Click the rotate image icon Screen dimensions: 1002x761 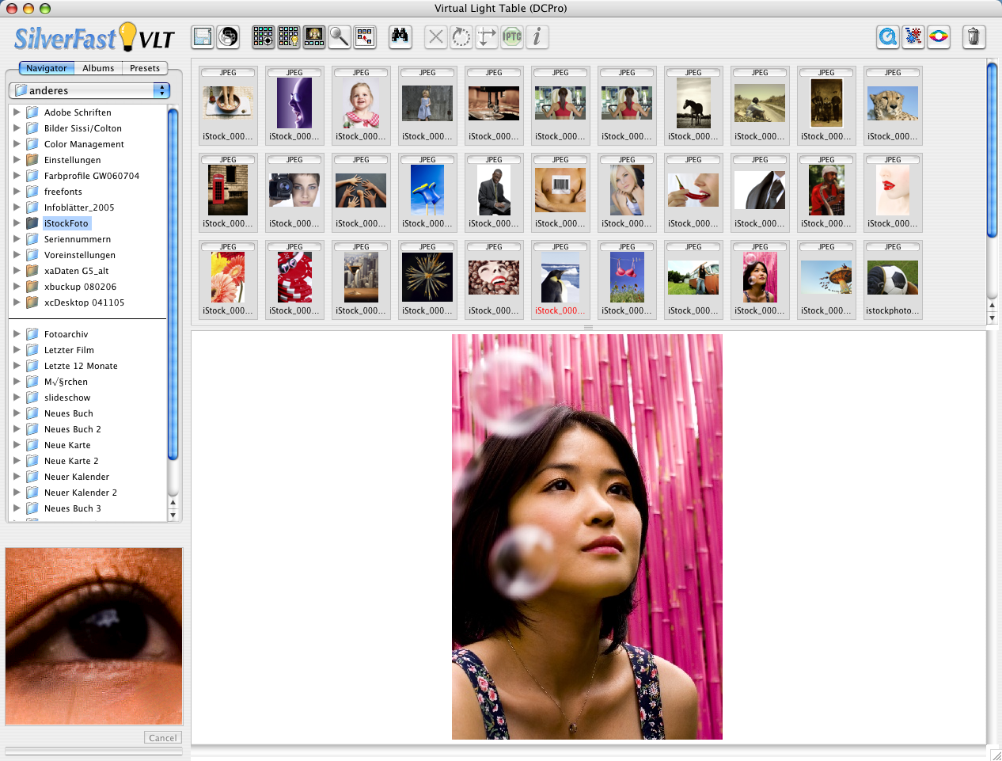coord(461,36)
